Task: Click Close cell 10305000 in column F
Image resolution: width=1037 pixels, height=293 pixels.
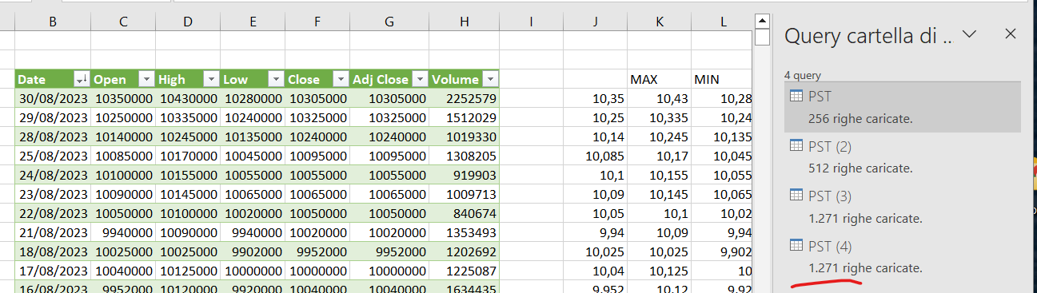Action: pos(317,98)
